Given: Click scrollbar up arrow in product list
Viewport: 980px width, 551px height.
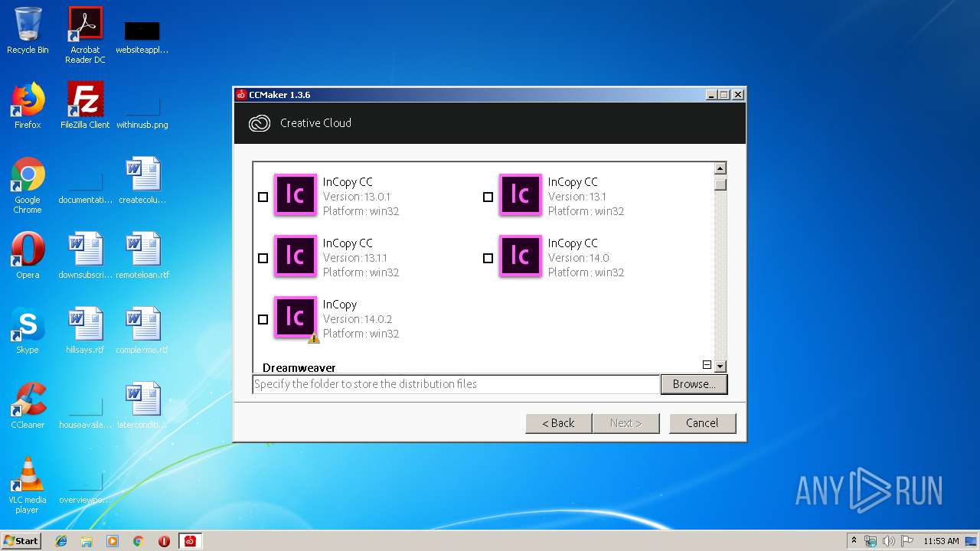Looking at the screenshot, I should coord(720,168).
